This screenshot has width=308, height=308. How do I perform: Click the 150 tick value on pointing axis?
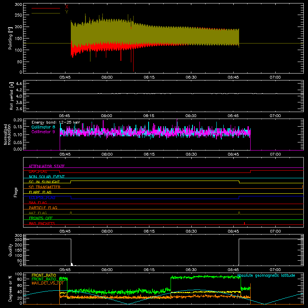pyautogui.click(x=18, y=38)
